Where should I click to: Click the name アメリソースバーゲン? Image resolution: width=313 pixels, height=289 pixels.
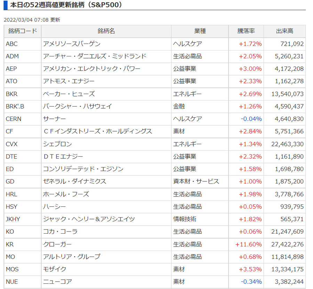click(72, 44)
